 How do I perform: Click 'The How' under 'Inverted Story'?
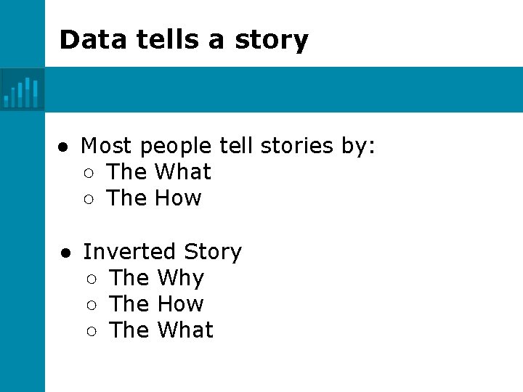click(155, 304)
